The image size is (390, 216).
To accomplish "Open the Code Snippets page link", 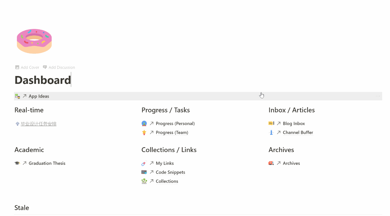I will [170, 172].
